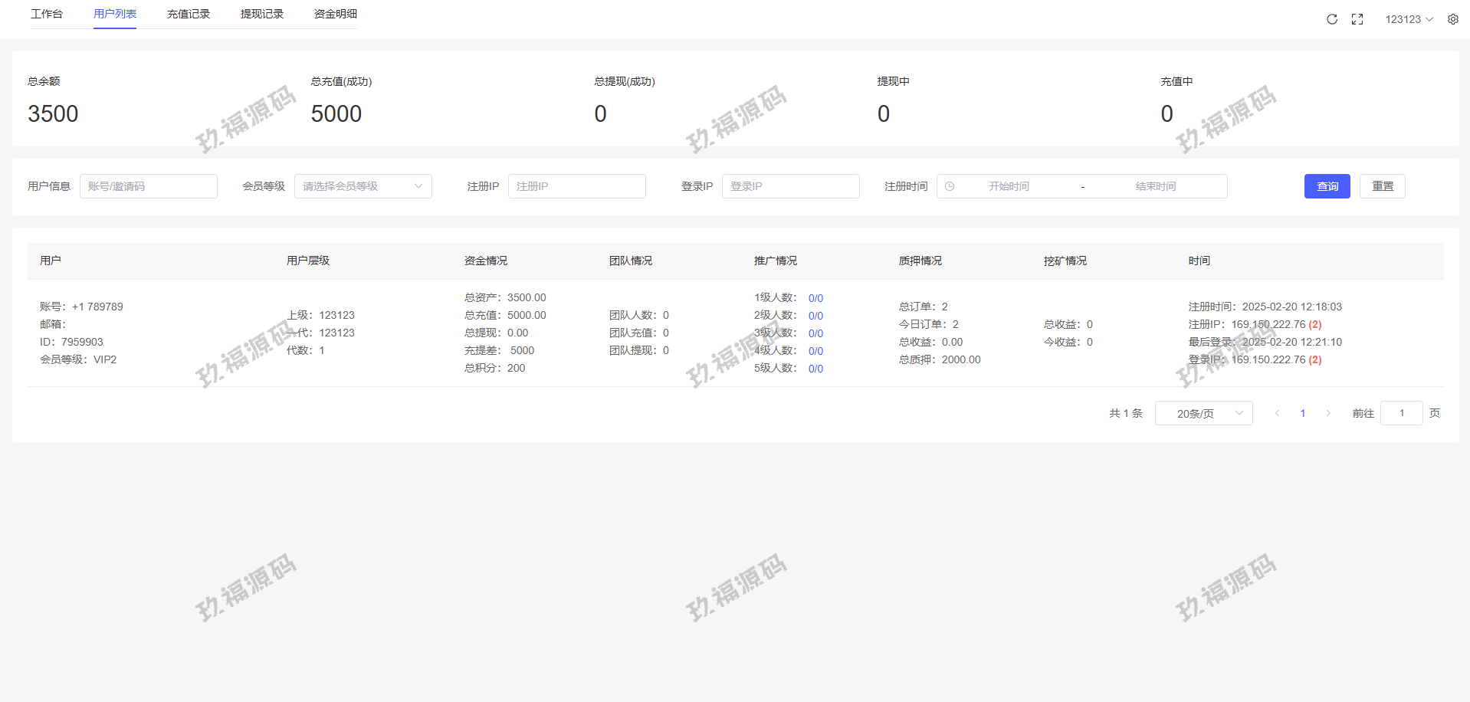Open the settings gear icon

click(1453, 19)
